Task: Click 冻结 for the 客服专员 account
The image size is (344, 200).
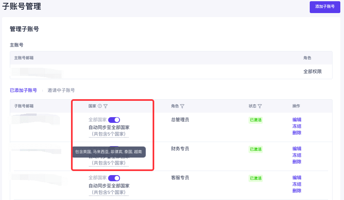Action: point(297,184)
